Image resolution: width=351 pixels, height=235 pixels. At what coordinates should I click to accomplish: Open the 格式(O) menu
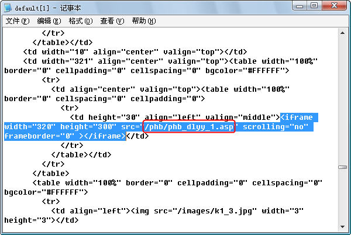pyautogui.click(x=81, y=21)
